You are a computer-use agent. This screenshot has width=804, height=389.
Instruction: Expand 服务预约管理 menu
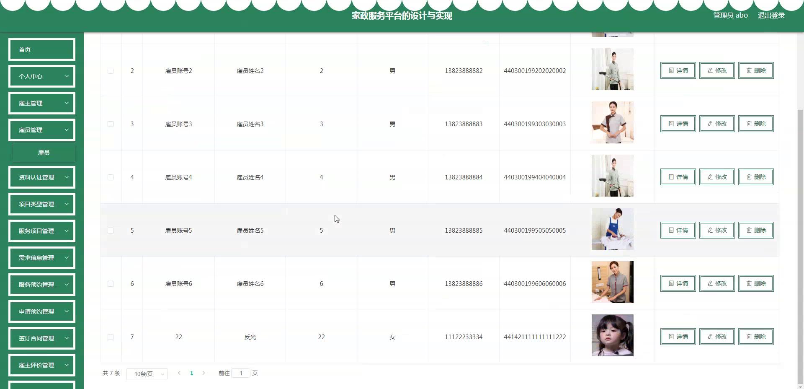click(x=42, y=285)
